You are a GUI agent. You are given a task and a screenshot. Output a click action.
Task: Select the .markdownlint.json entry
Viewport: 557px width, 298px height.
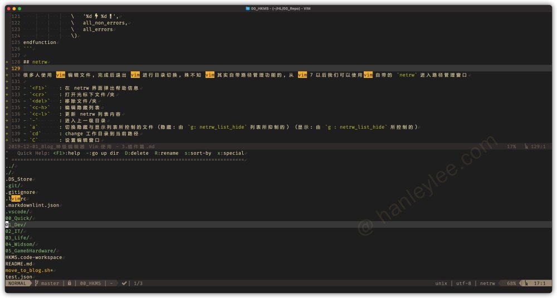[32, 205]
